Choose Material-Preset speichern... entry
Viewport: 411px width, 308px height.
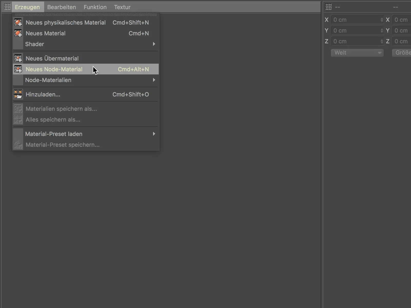pyautogui.click(x=86, y=145)
